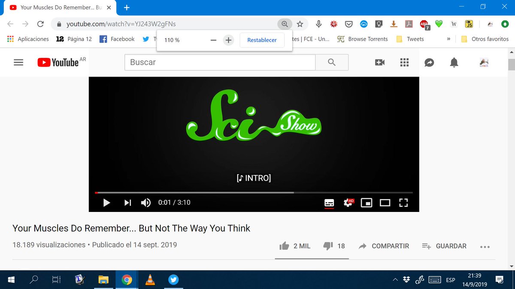This screenshot has width=515, height=289.
Task: Click the Restablecer zoom button
Action: click(262, 40)
